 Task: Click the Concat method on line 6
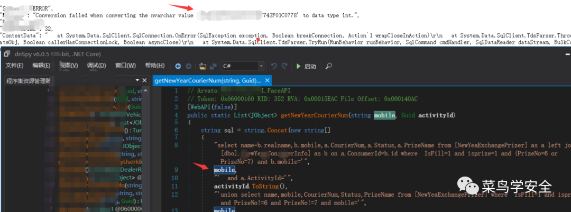277,131
